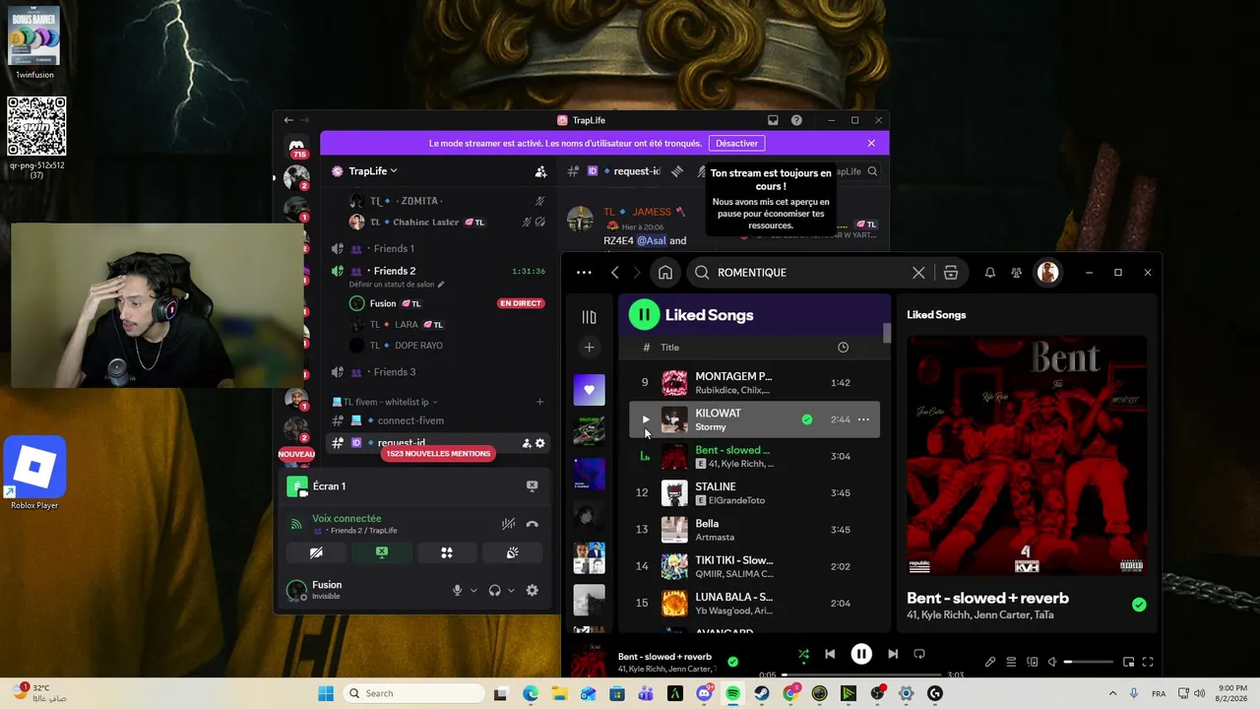Edit request-id channel settings gear
The image size is (1260, 709).
click(539, 443)
